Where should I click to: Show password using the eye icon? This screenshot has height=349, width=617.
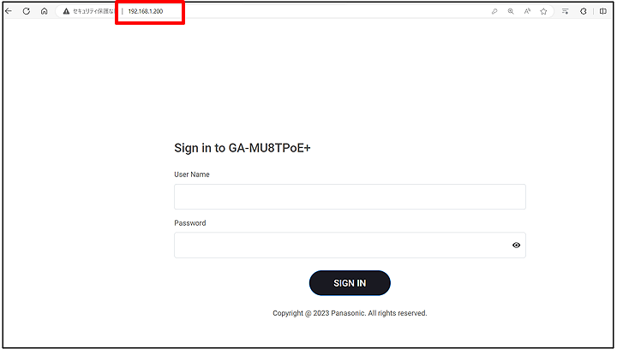(x=516, y=245)
